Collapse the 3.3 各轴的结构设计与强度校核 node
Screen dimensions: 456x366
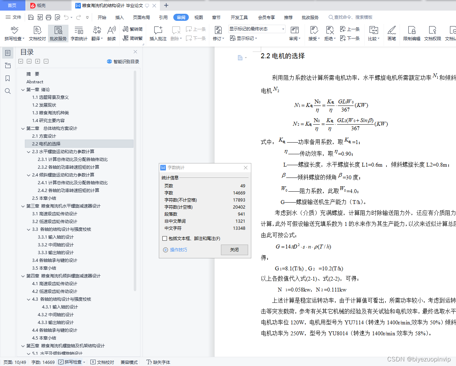[x=29, y=229]
